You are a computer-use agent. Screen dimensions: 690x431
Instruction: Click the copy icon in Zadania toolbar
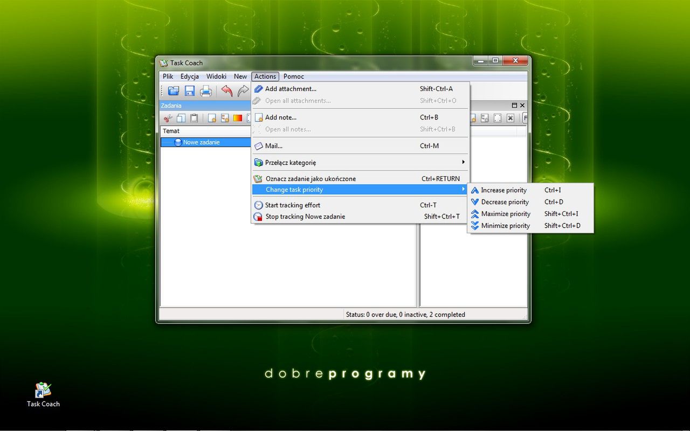coord(181,118)
